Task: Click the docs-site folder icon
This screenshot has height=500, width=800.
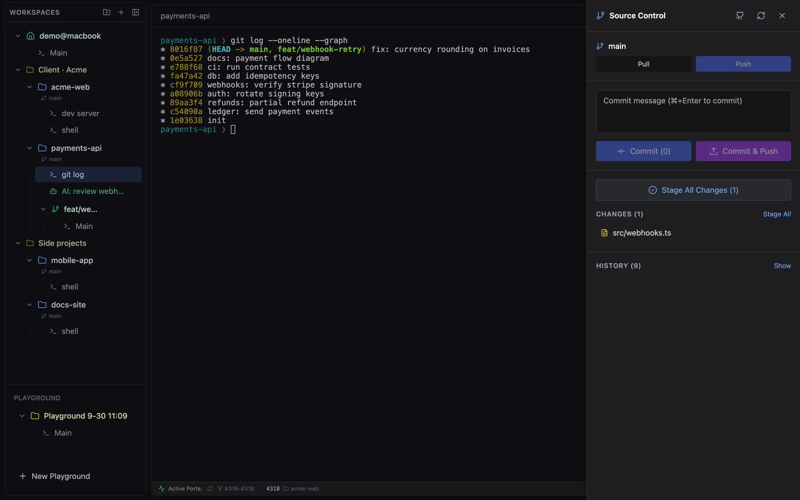Action: coord(42,305)
